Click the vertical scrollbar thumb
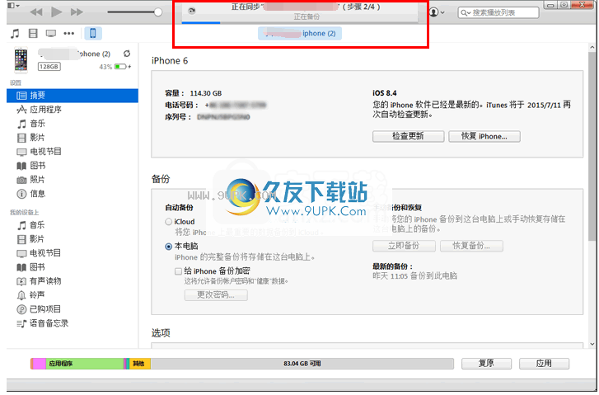Viewport: 599px width, 395px height. pyautogui.click(x=592, y=148)
